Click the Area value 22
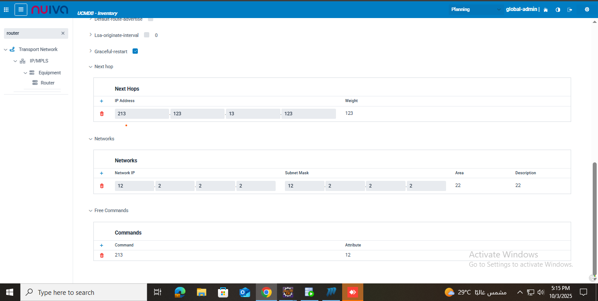Image resolution: width=598 pixels, height=301 pixels. pyautogui.click(x=458, y=185)
